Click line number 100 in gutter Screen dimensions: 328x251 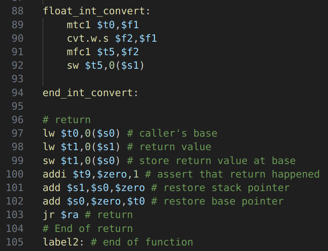(x=15, y=174)
